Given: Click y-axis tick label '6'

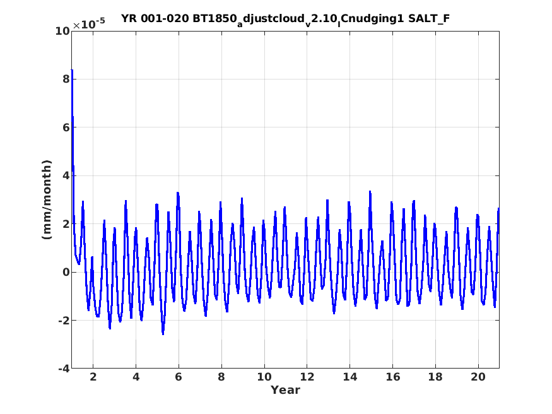Looking at the screenshot, I should tap(66, 127).
